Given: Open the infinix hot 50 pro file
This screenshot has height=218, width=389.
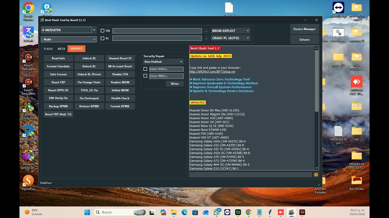Looking at the screenshot, I should [338, 135].
